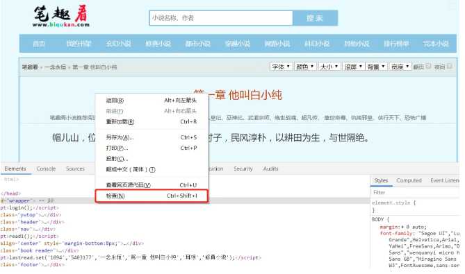Switch to the Computed pane tab
The height and width of the screenshot is (274, 465).
(x=409, y=180)
